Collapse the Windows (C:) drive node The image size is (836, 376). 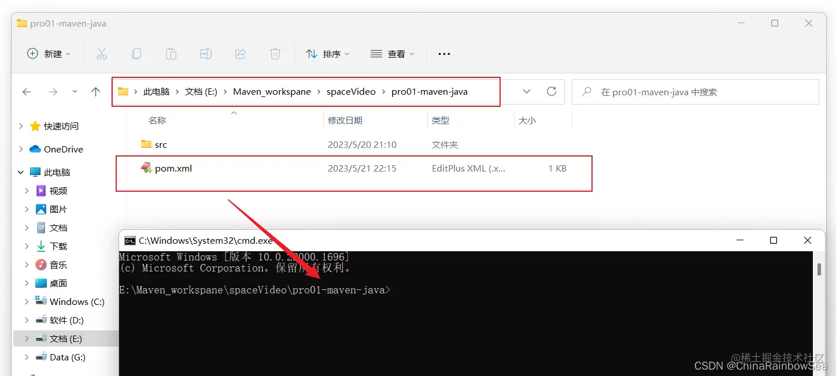tap(25, 301)
